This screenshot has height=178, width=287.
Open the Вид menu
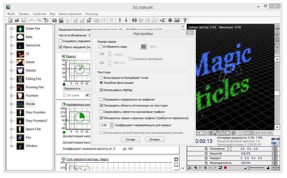pyautogui.click(x=52, y=14)
